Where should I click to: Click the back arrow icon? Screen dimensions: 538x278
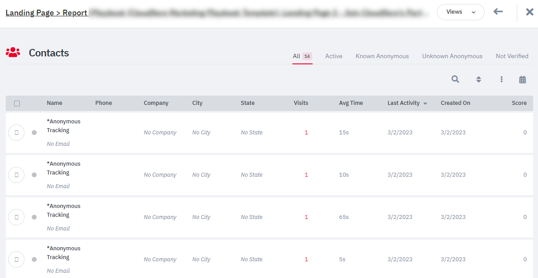click(x=498, y=12)
